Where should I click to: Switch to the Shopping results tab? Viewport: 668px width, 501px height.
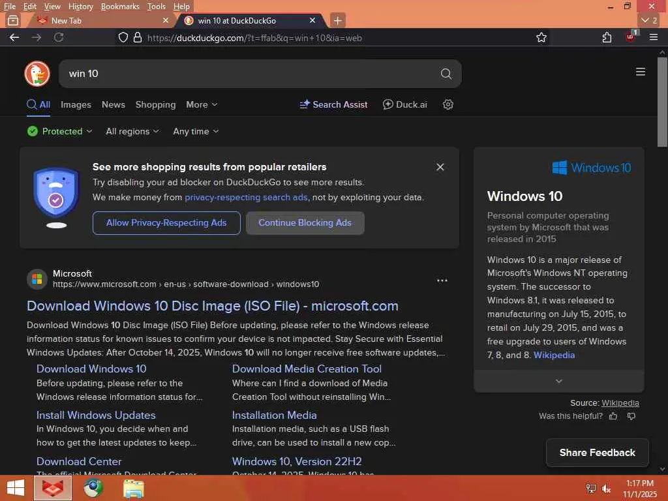155,104
